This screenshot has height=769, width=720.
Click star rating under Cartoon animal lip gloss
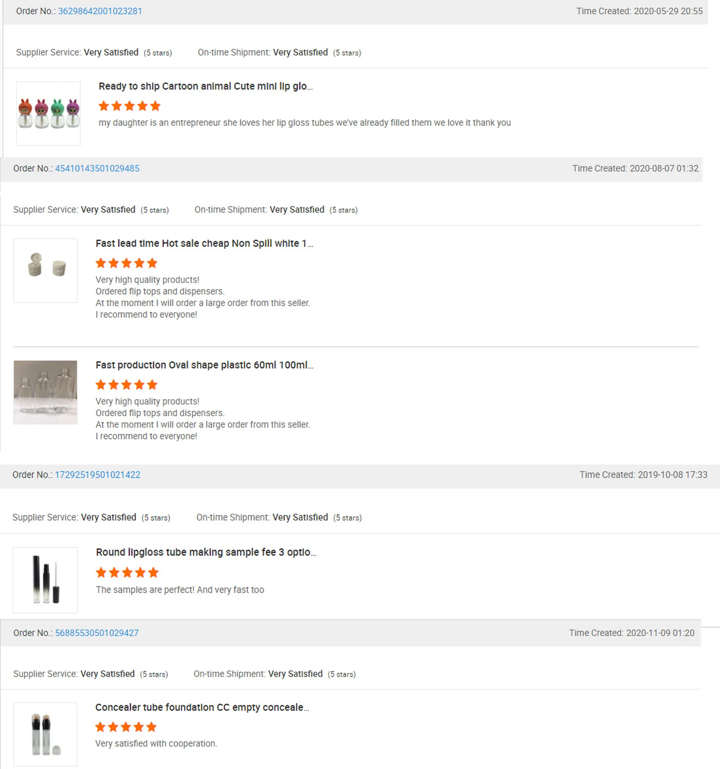(x=129, y=106)
